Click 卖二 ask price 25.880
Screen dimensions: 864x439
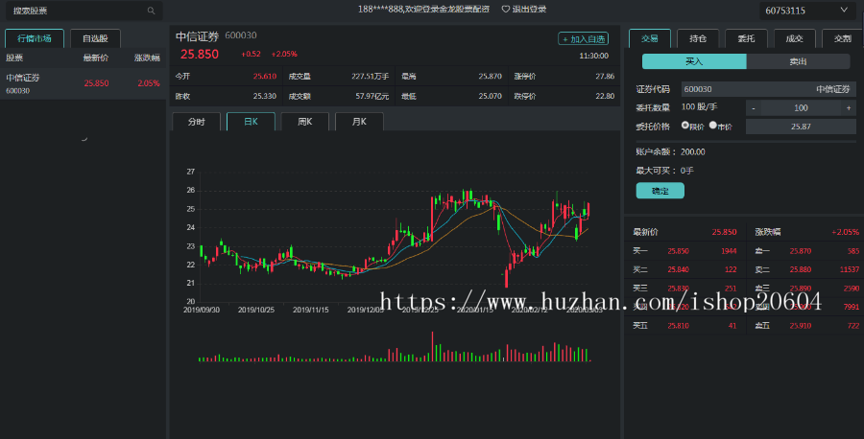click(800, 269)
